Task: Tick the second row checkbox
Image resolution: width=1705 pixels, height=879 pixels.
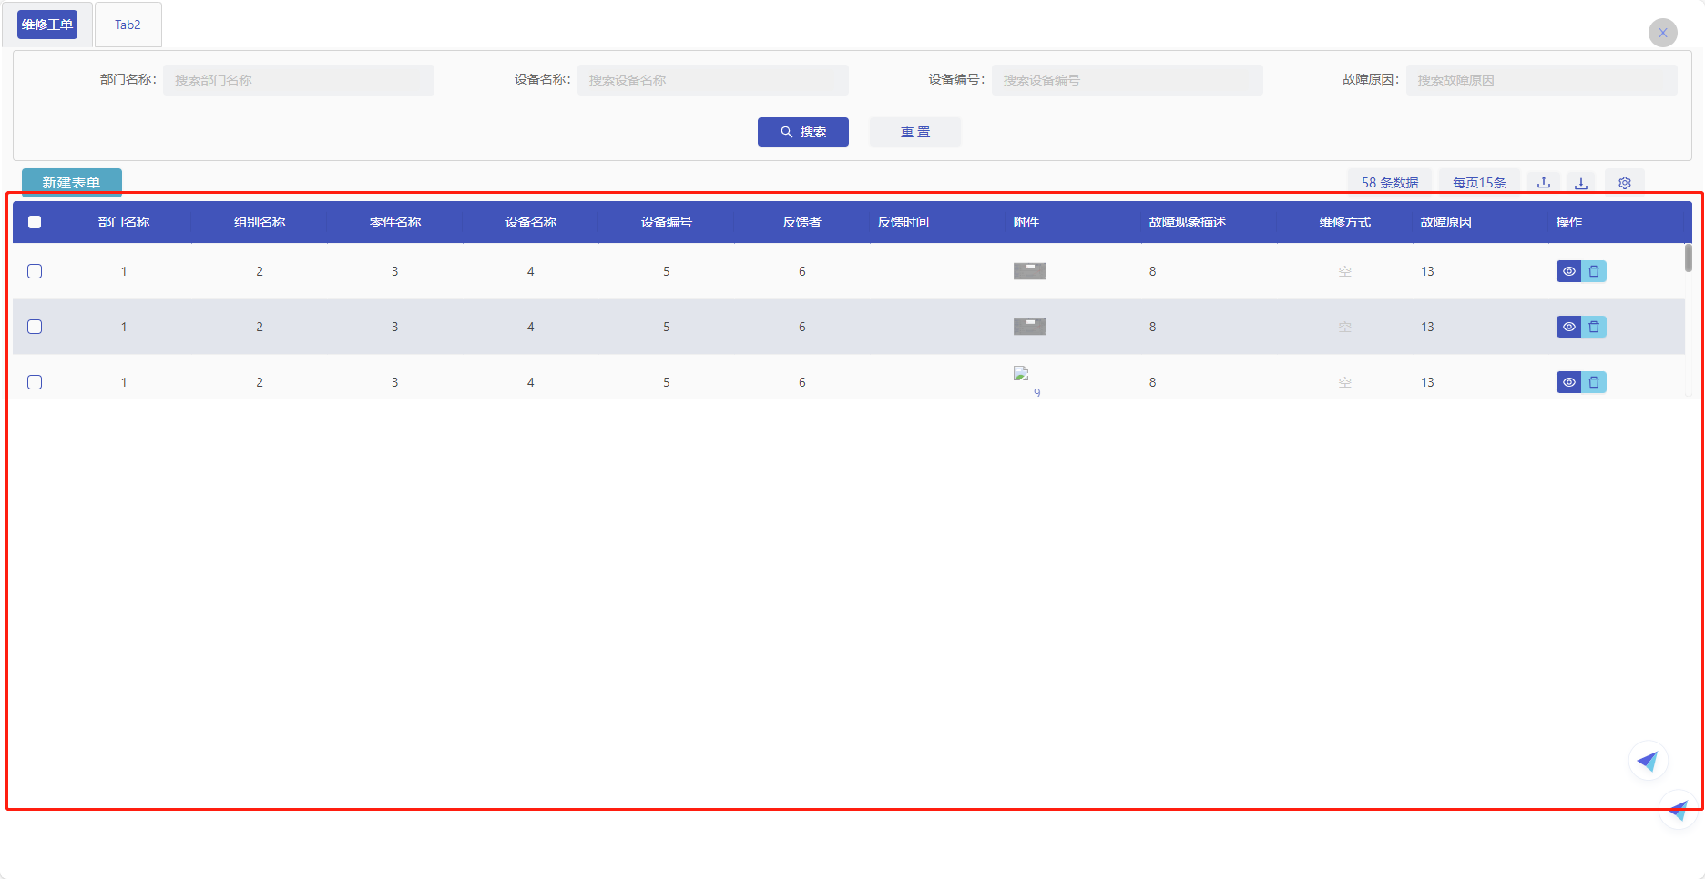Action: (35, 327)
